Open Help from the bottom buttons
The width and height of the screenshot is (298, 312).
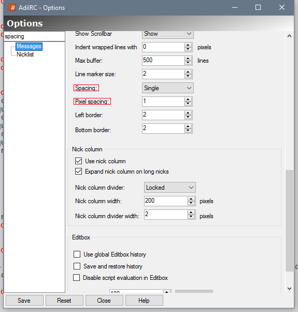click(x=144, y=301)
